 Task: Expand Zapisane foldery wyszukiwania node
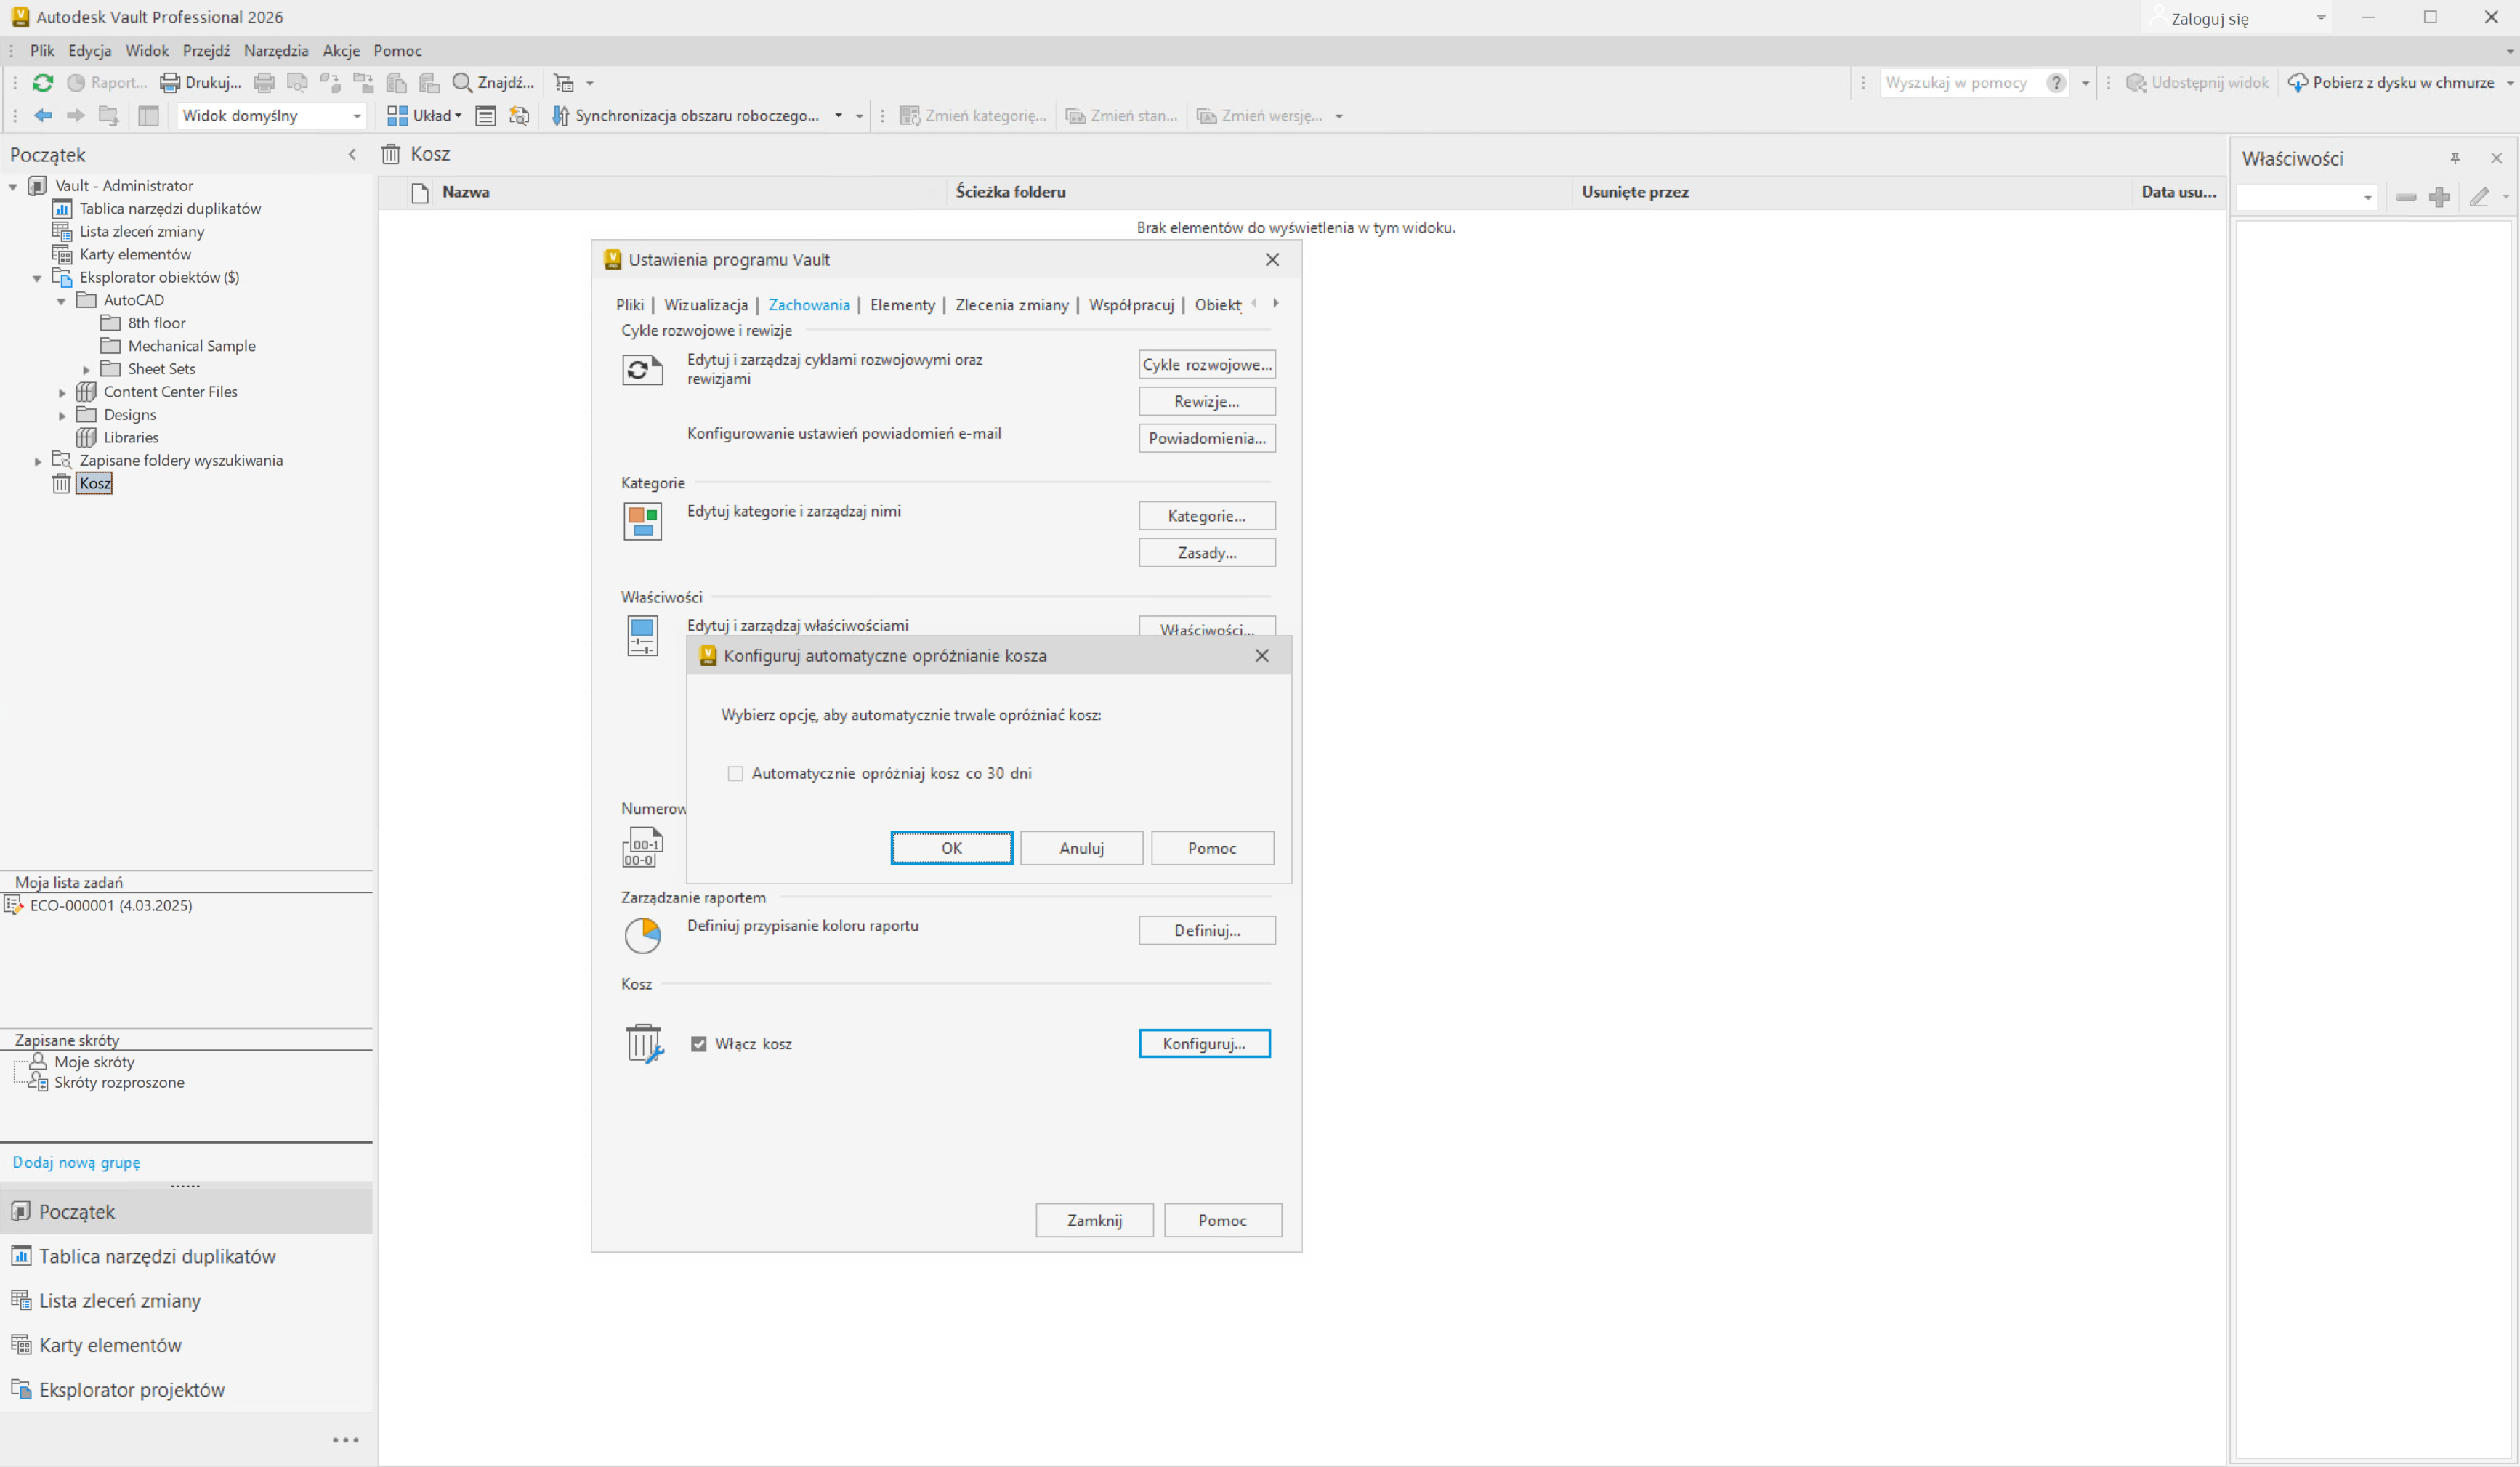pyautogui.click(x=38, y=461)
